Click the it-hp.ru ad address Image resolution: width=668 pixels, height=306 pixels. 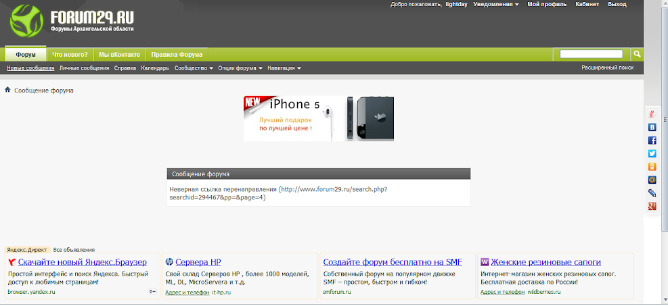click(221, 292)
